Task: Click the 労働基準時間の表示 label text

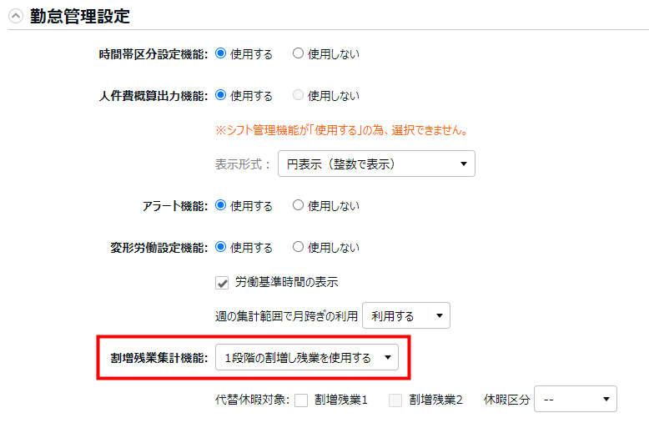Action: tap(286, 283)
